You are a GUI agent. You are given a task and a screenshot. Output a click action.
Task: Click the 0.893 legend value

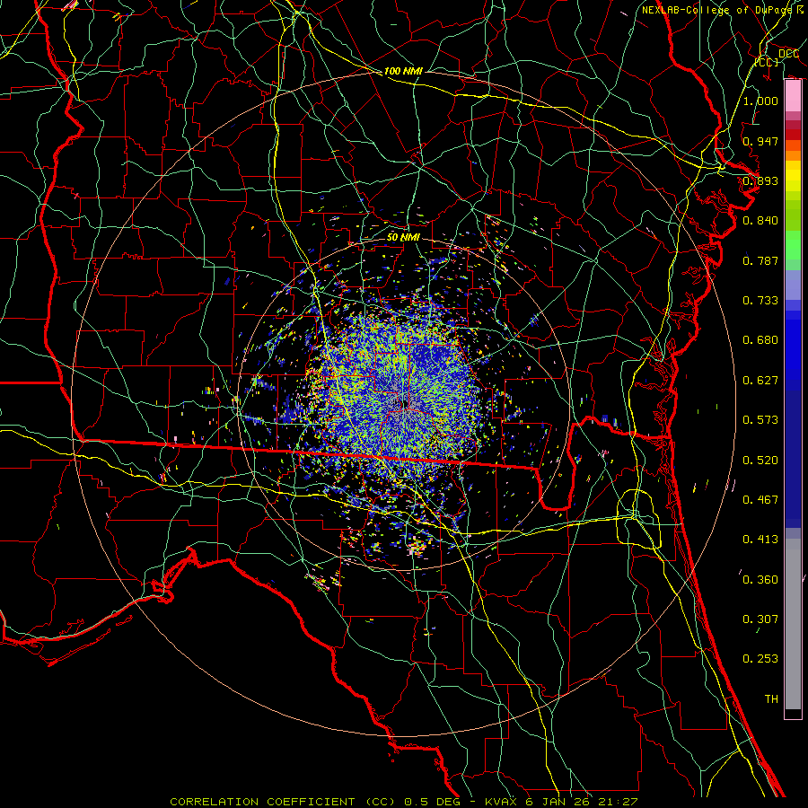760,180
